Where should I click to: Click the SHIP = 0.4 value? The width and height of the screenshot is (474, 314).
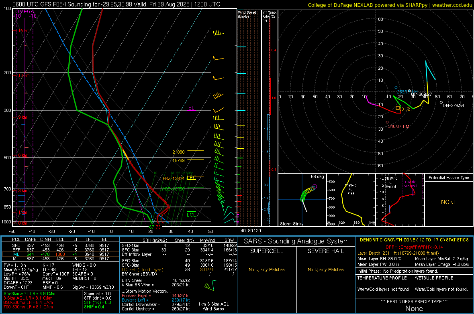pos(94,307)
